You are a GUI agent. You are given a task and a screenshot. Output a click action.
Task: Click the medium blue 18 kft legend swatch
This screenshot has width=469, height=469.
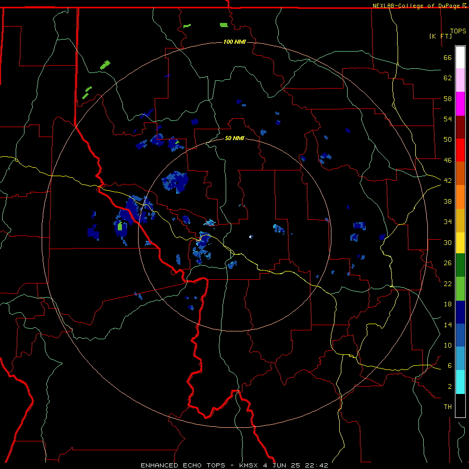pyautogui.click(x=460, y=335)
